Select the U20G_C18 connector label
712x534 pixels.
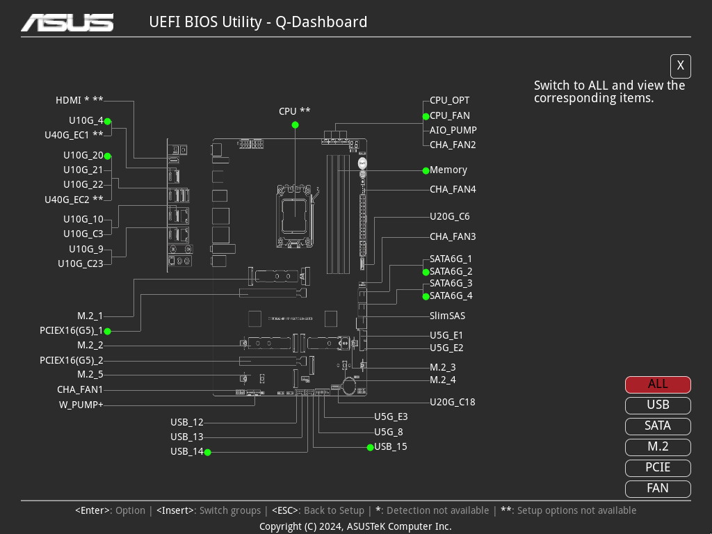point(452,403)
